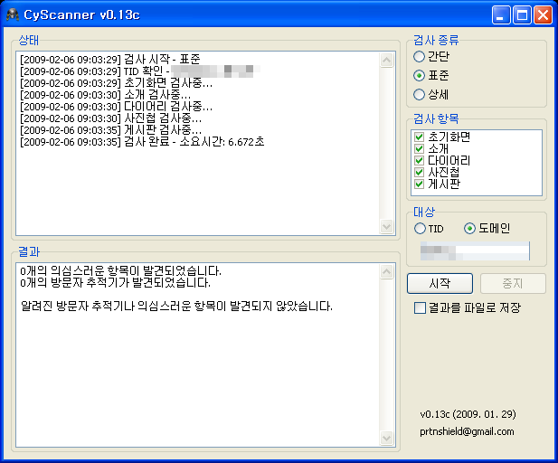Click the result pane scroll up arrow
Screen dimensions: 558x463
[387, 271]
